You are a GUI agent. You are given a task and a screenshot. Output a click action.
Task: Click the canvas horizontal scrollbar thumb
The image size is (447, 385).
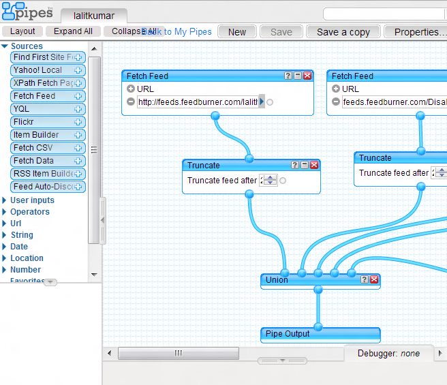(178, 353)
